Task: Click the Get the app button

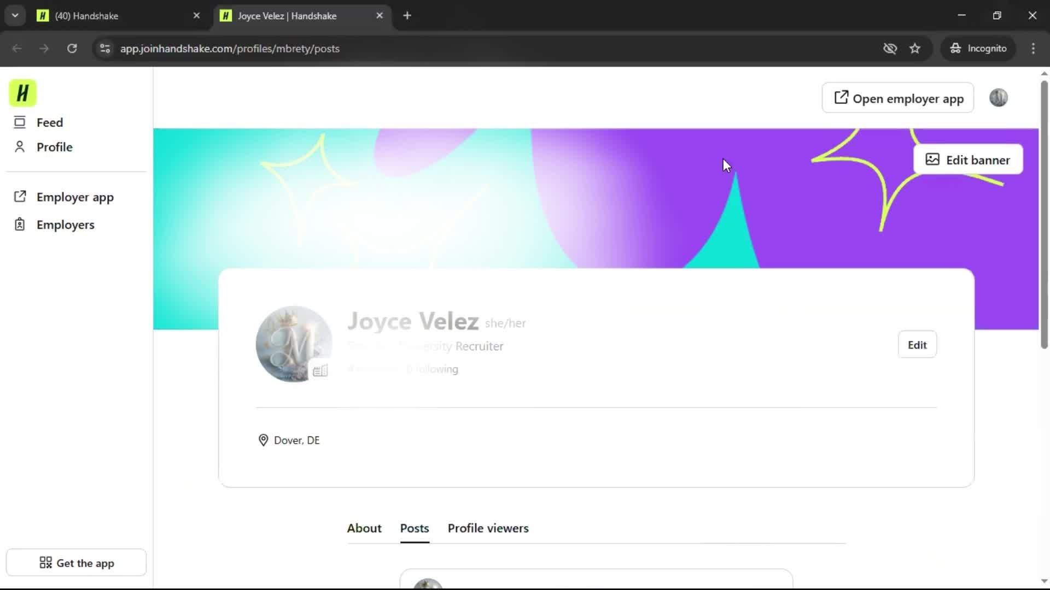Action: coord(76,563)
